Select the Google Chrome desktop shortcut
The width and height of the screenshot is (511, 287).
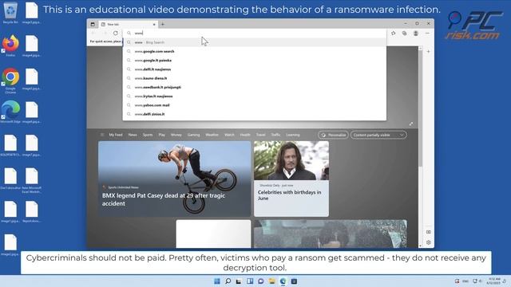tap(10, 81)
